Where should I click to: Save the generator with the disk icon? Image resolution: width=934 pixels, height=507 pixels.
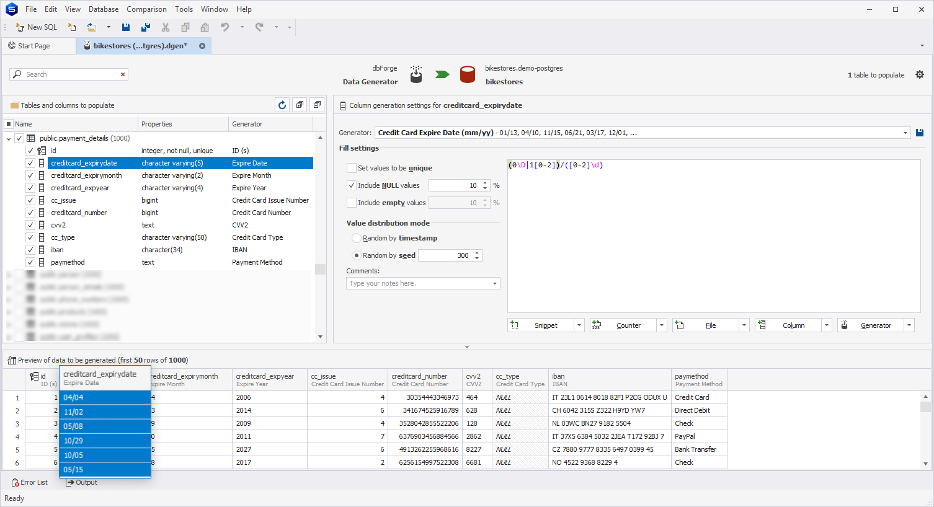pyautogui.click(x=920, y=133)
